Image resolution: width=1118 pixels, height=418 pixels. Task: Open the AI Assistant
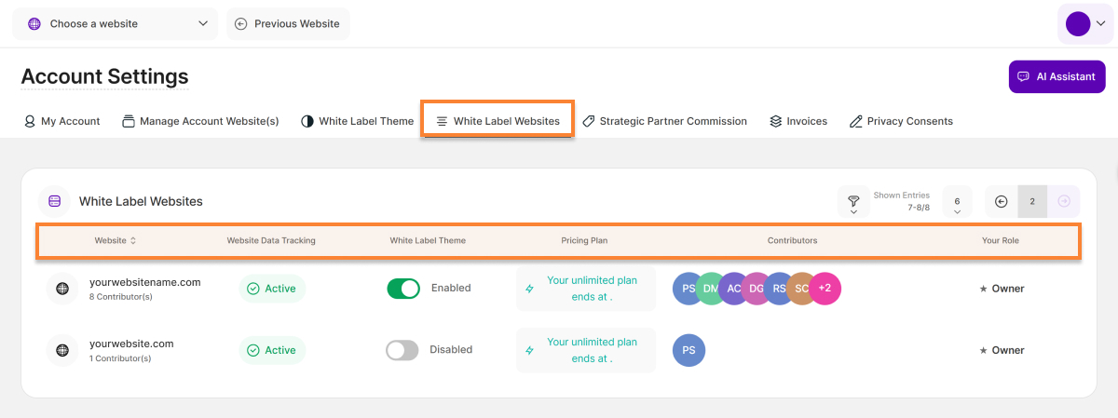coord(1057,76)
